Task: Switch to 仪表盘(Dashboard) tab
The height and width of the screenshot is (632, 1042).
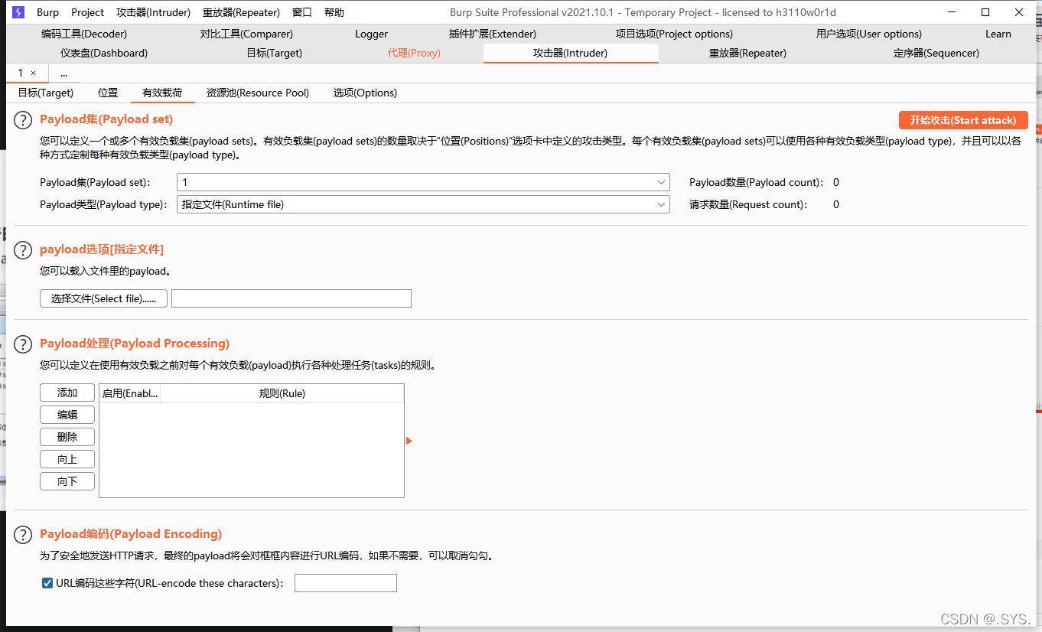Action: point(104,53)
